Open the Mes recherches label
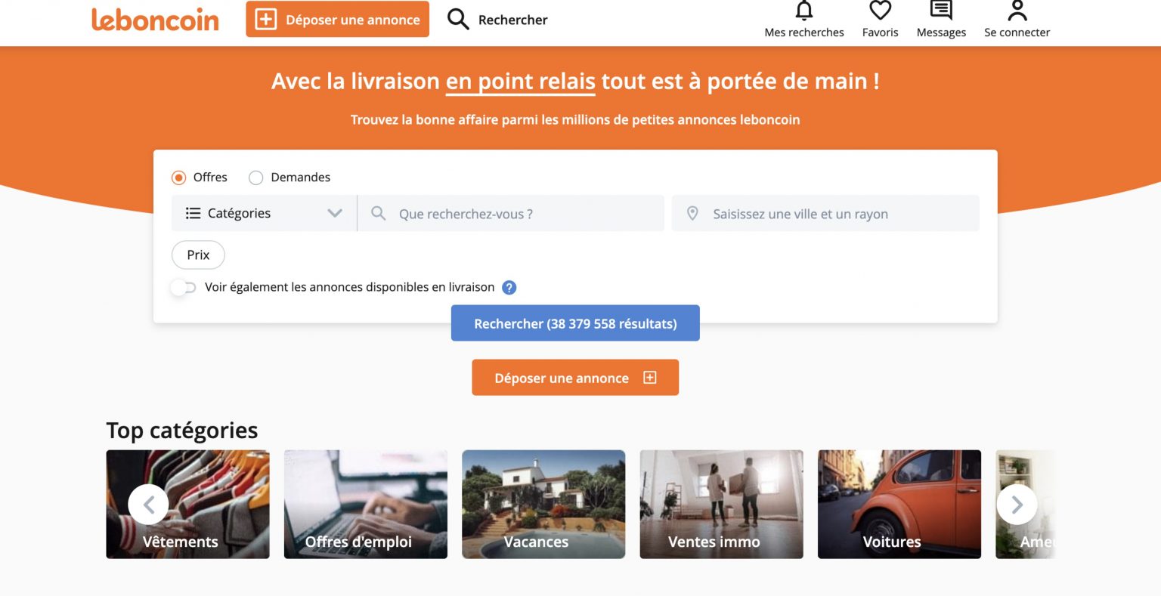1161x596 pixels. (x=804, y=32)
